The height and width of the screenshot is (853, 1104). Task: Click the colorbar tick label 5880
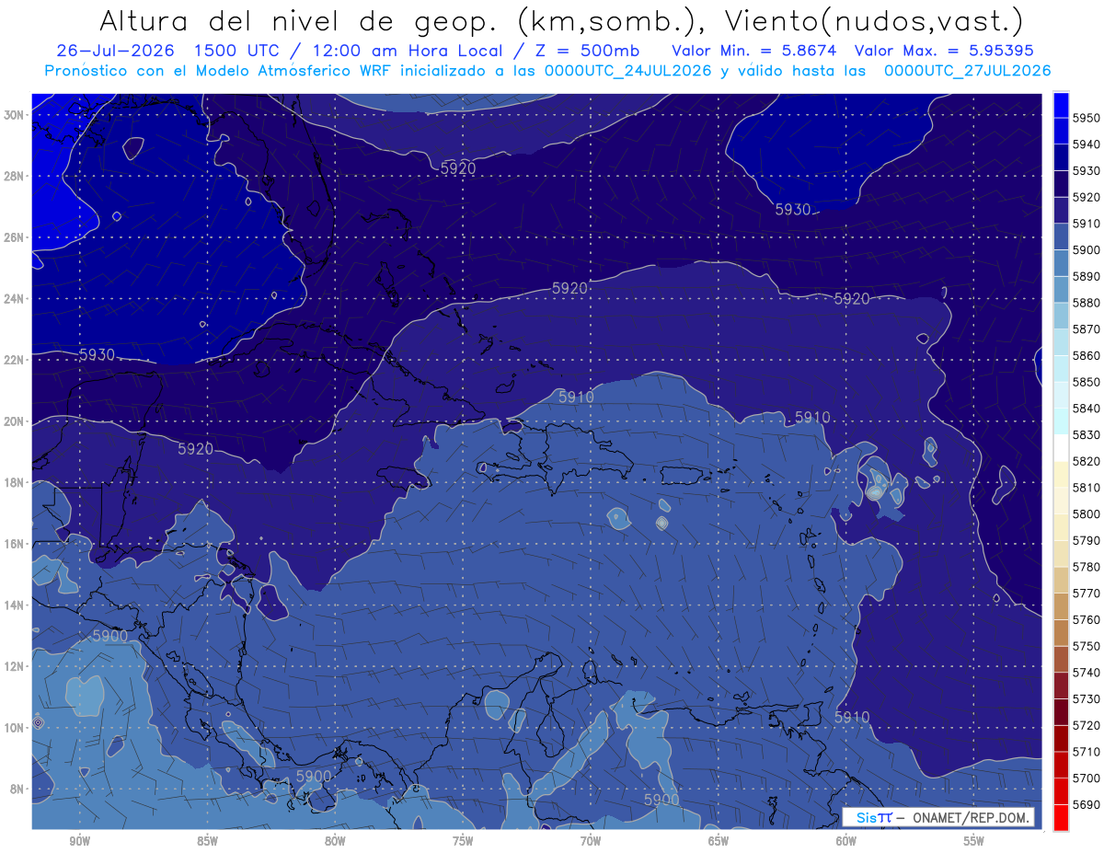(x=1086, y=303)
